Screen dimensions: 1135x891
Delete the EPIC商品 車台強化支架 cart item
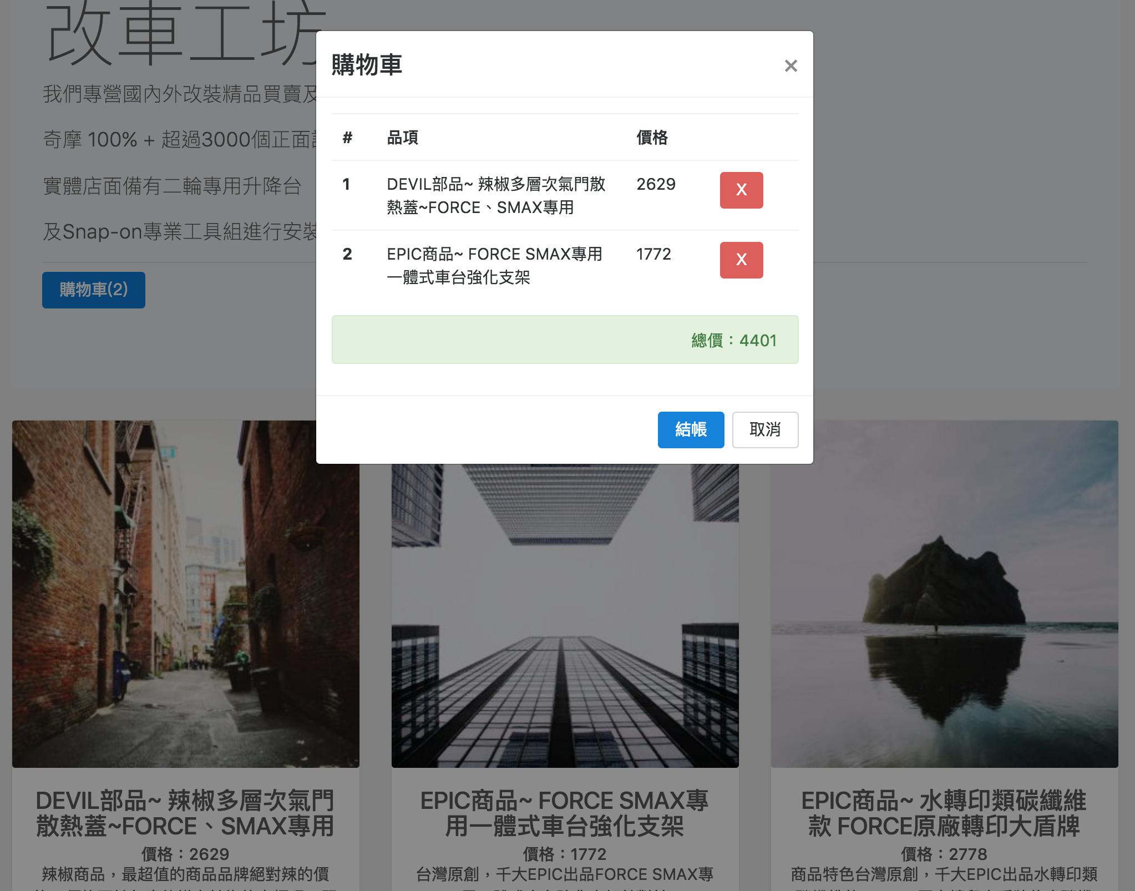coord(741,260)
